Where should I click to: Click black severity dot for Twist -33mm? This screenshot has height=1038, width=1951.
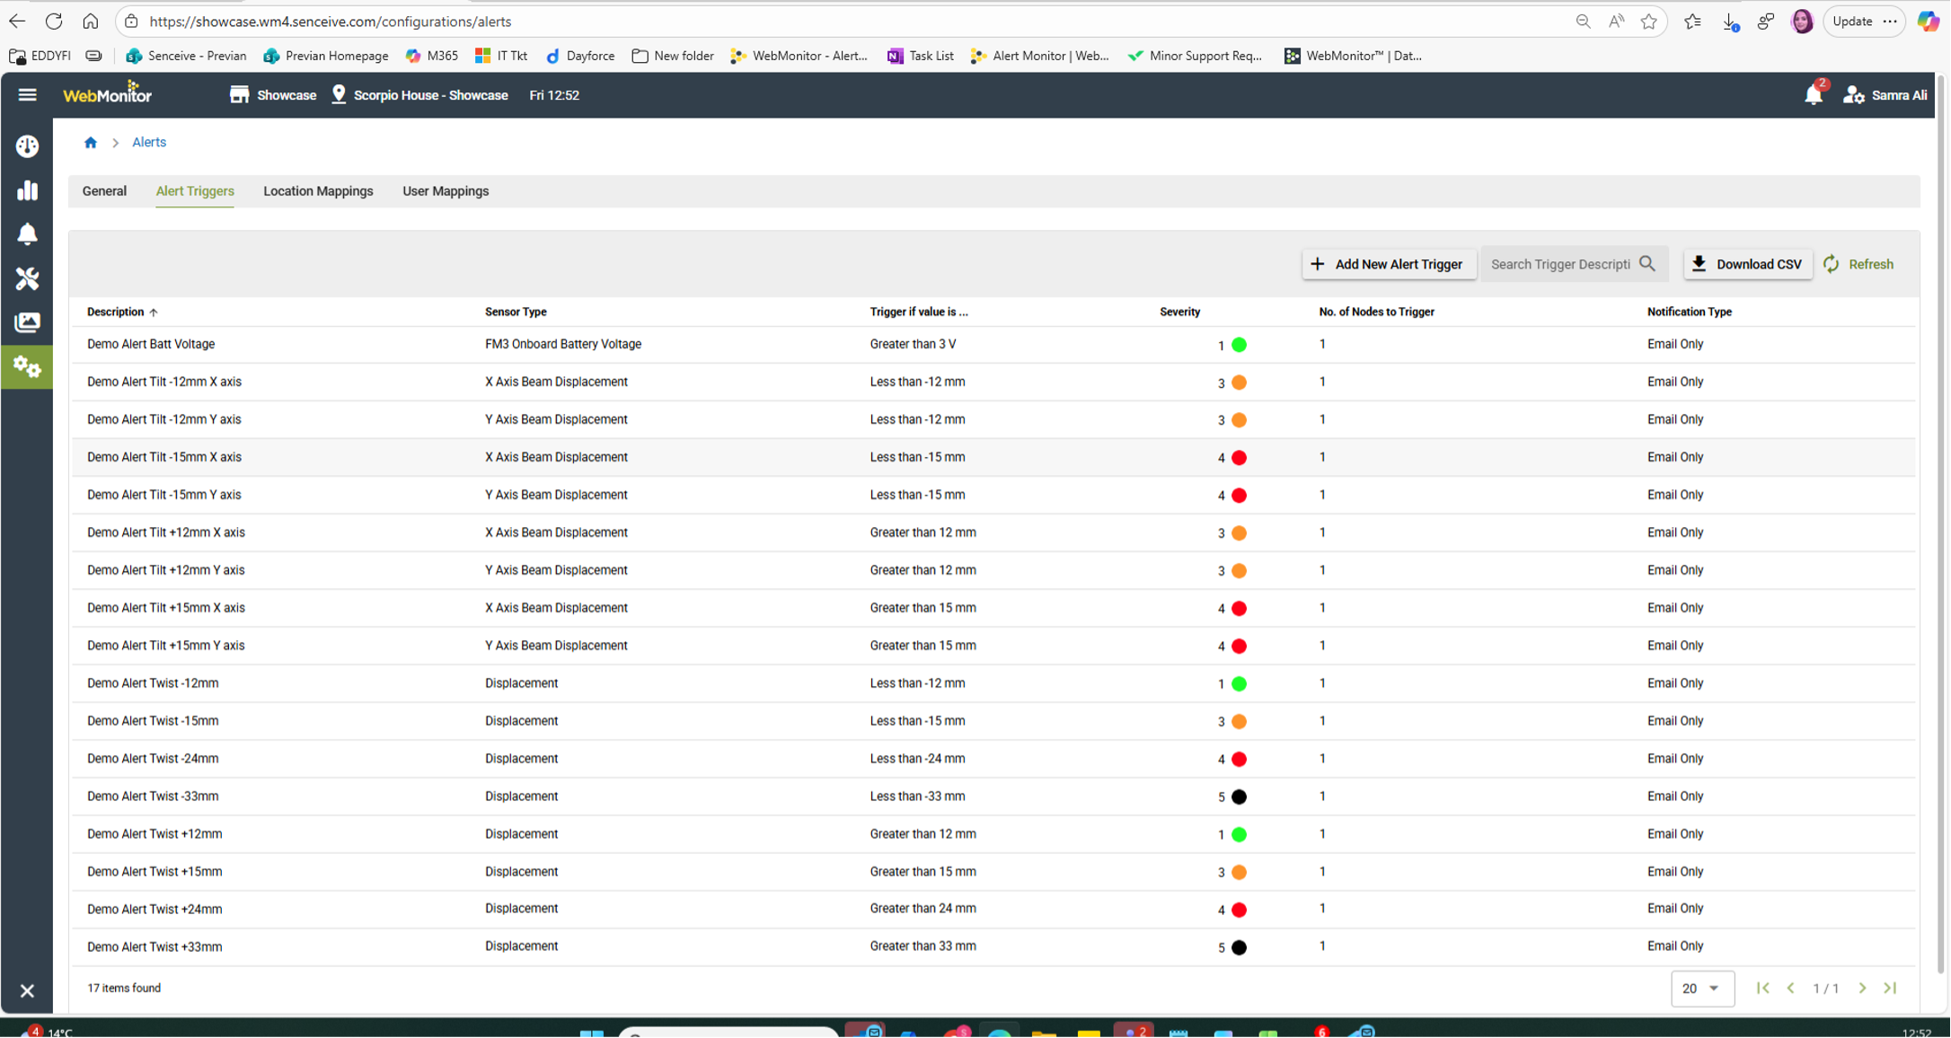[x=1239, y=796]
